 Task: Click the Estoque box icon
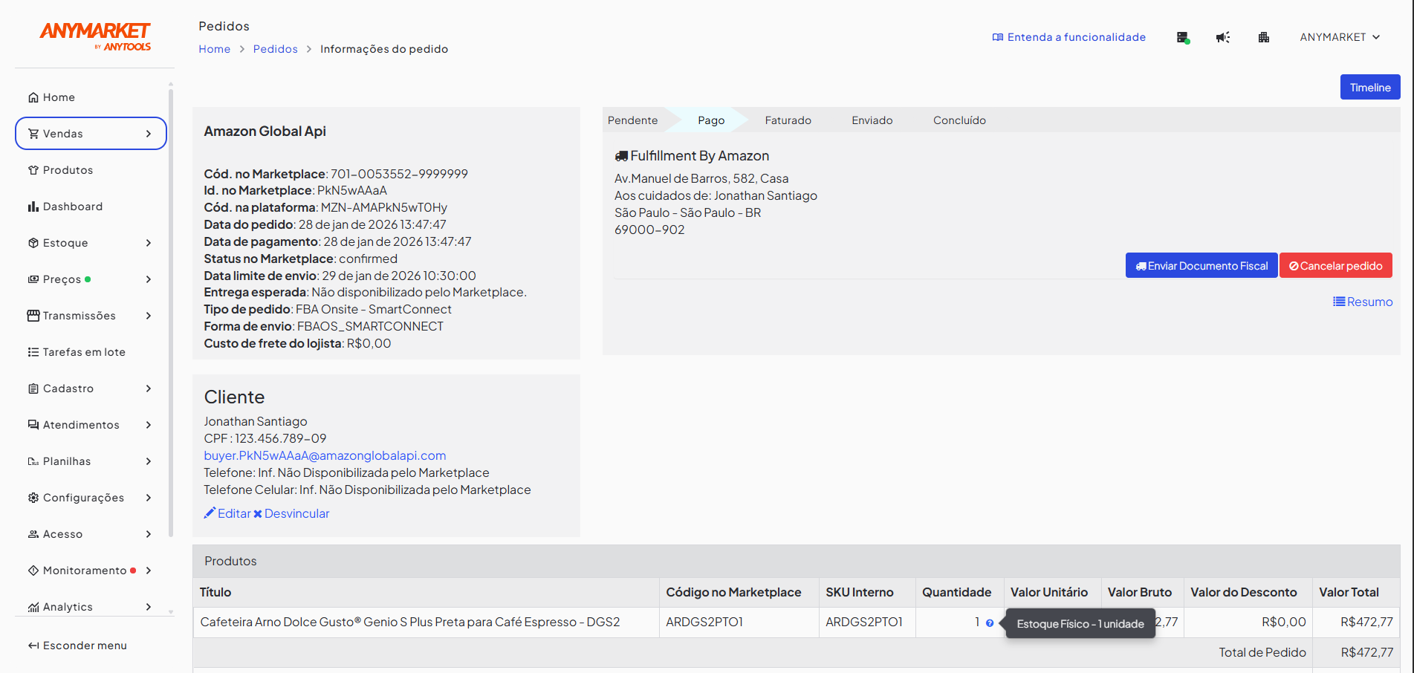tap(33, 243)
